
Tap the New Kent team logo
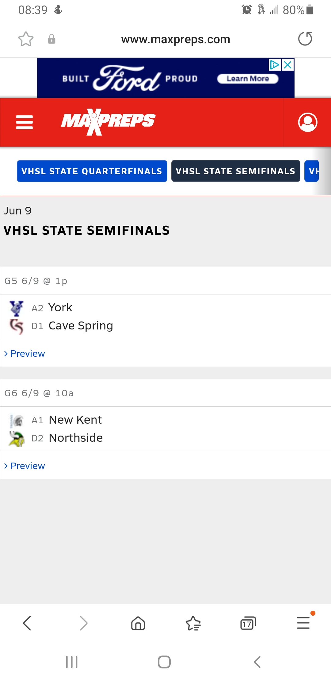17,421
